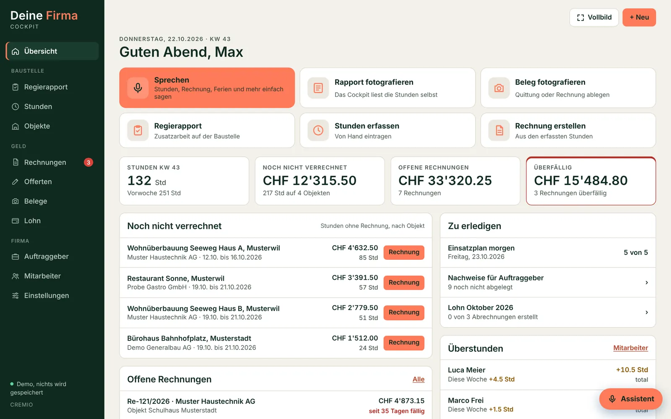
Task: Create Rechnung for Wohnüberbauung Seeweg Haus B
Action: (x=404, y=312)
